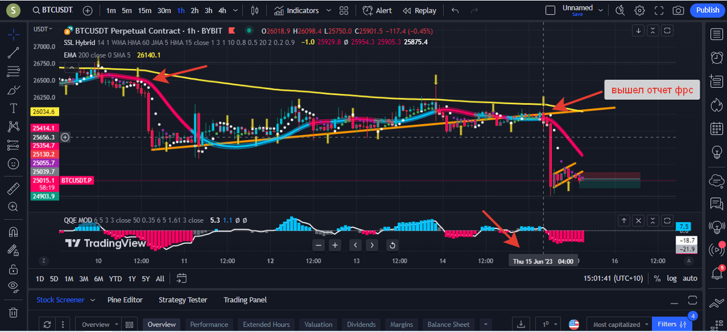Select the zoom in tool
The height and width of the screenshot is (332, 727).
tap(13, 207)
